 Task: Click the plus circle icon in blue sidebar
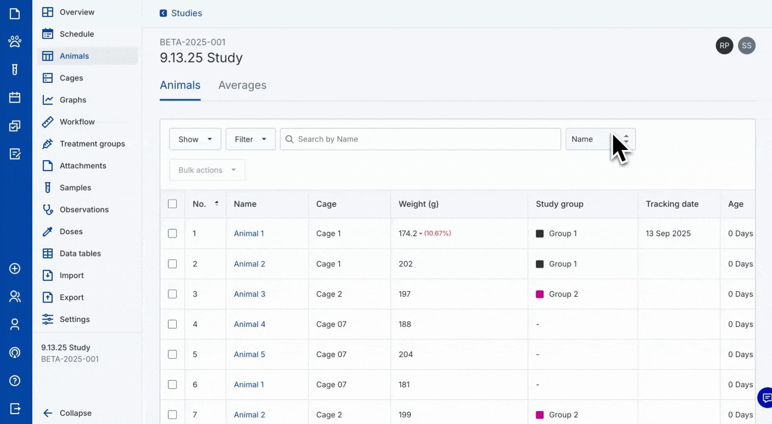[15, 269]
